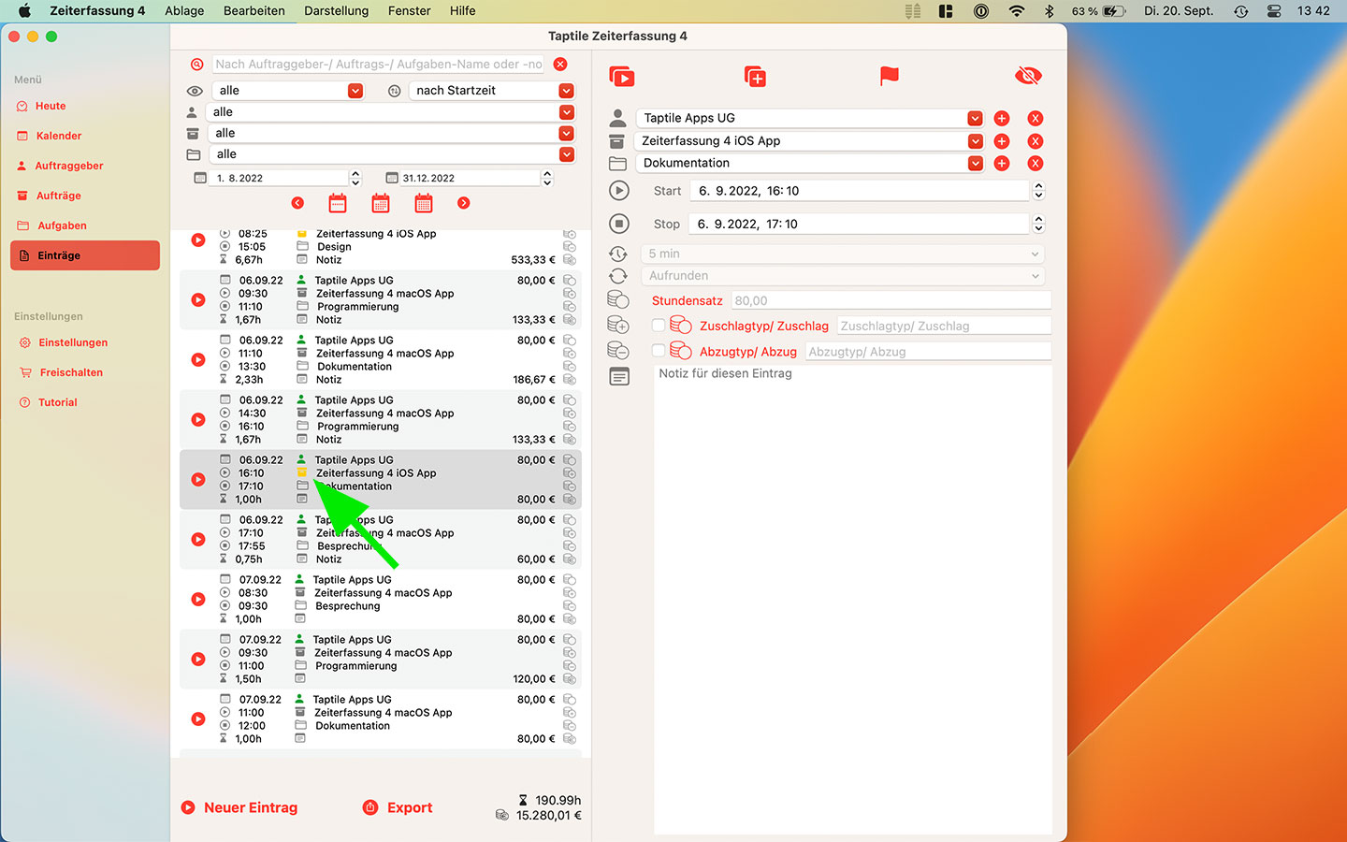Start timer for 07.09.22 11:00 Dokumentation entry

click(198, 719)
